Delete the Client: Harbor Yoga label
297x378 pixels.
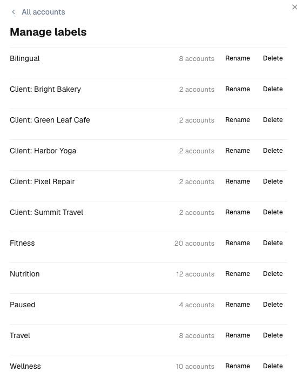[273, 151]
